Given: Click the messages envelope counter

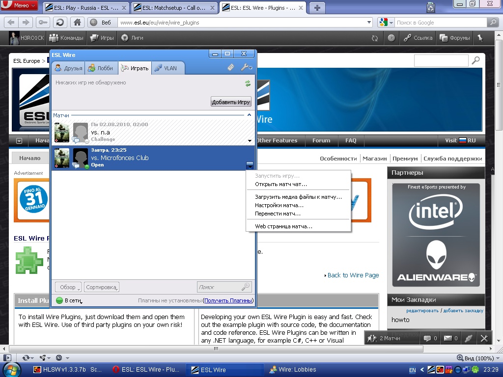Looking at the screenshot, I should (x=450, y=338).
